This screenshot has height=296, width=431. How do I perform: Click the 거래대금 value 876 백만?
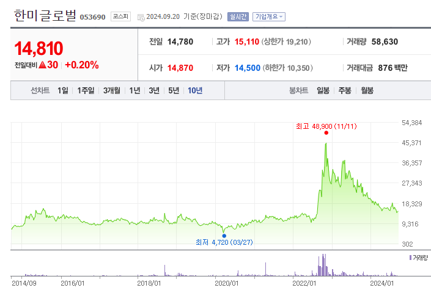click(x=393, y=68)
